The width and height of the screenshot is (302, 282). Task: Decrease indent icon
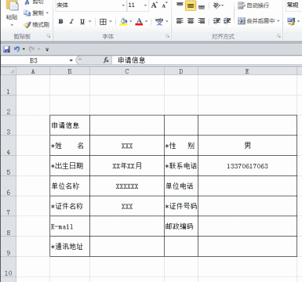[x=216, y=21]
